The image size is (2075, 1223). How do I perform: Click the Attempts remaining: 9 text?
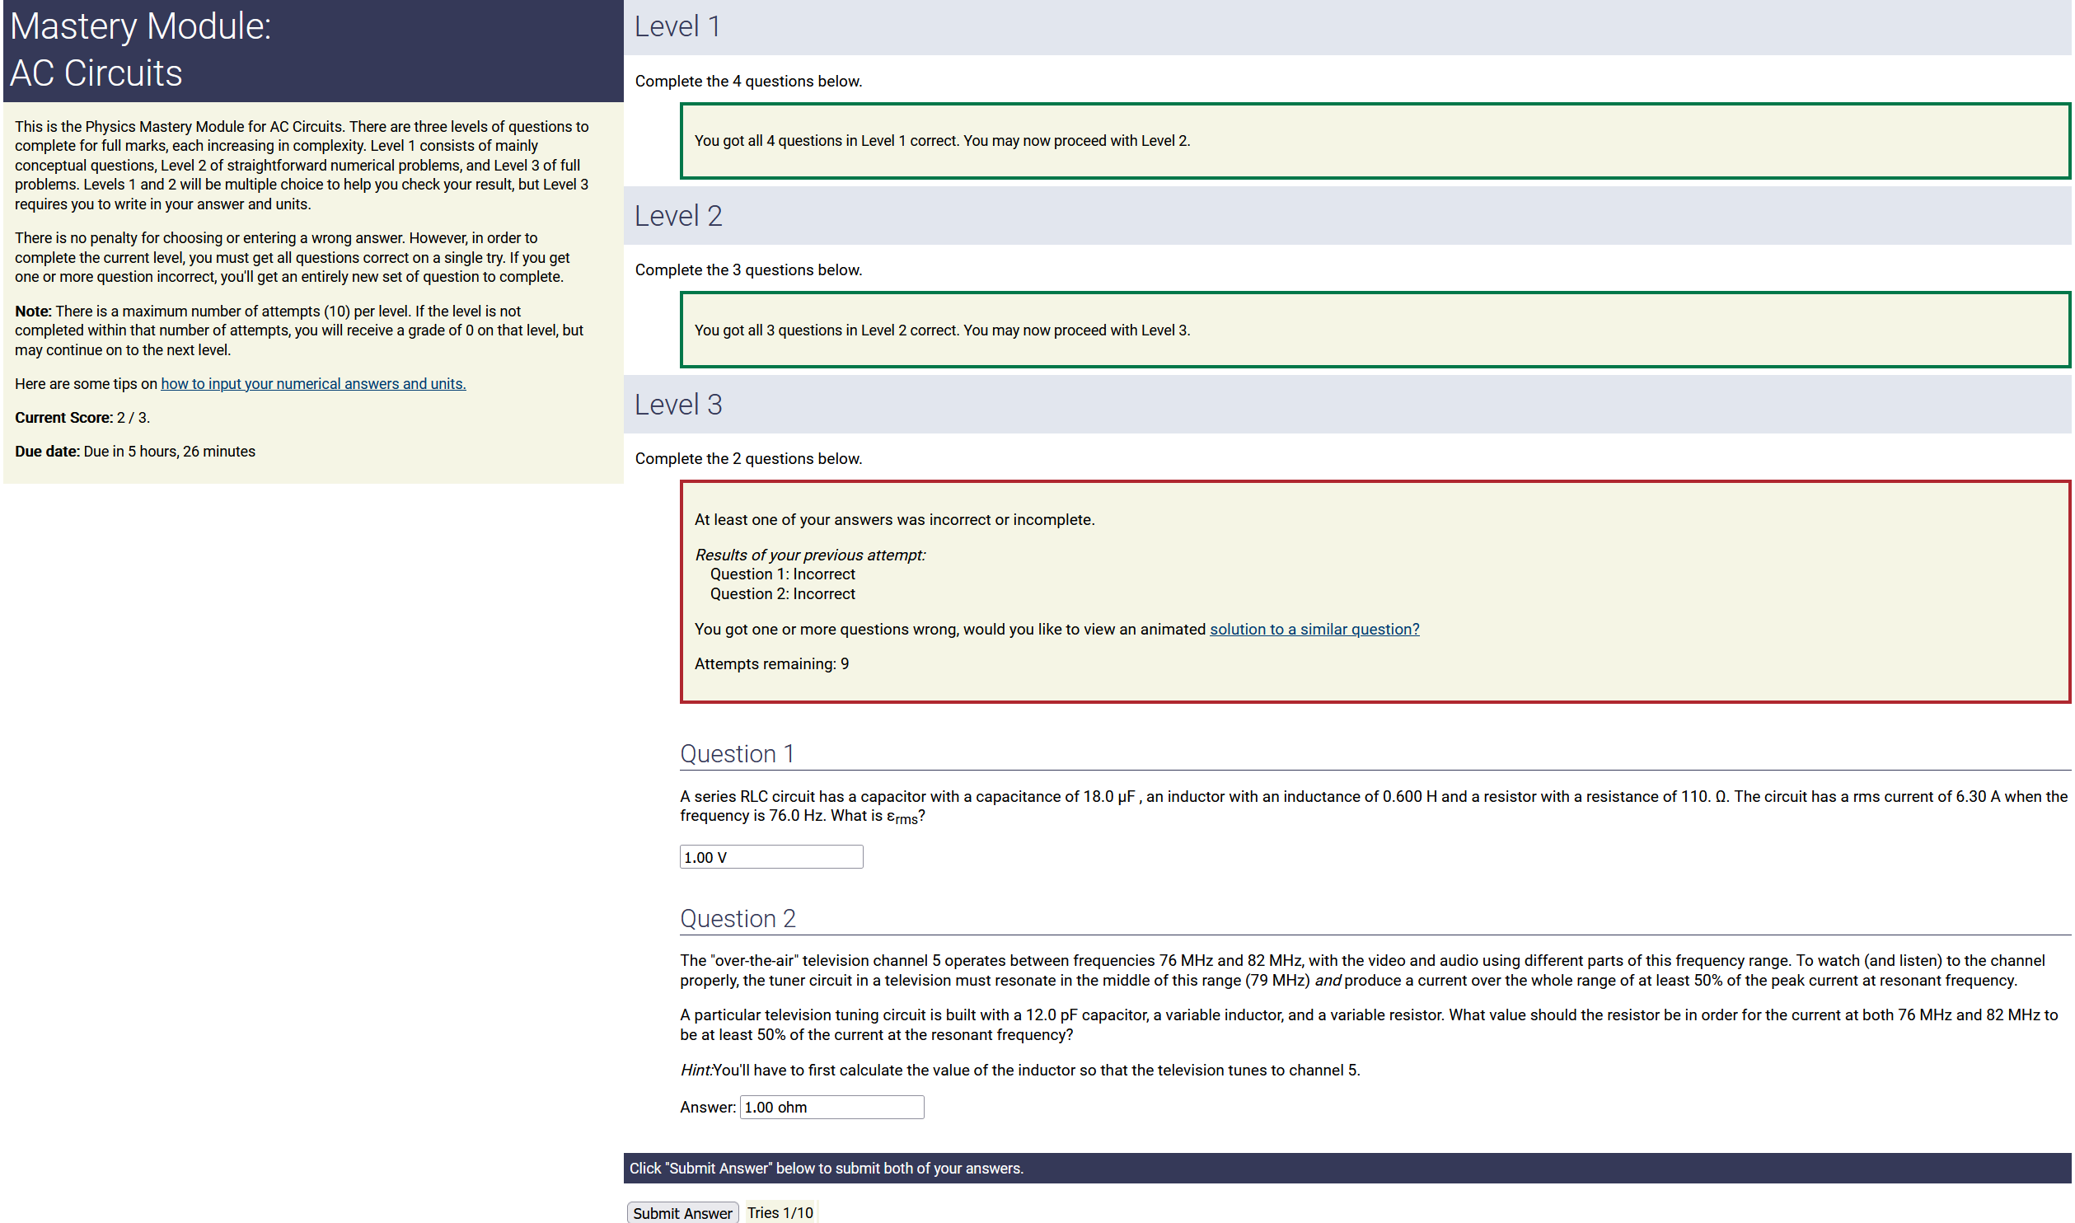pyautogui.click(x=771, y=664)
